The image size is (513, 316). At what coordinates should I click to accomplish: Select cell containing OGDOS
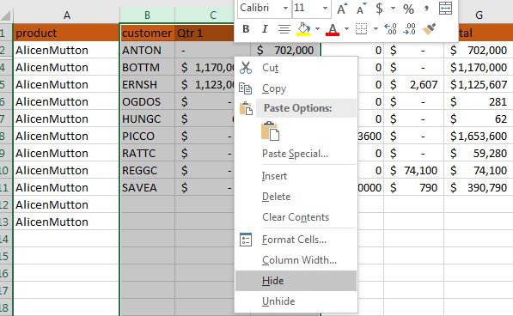(x=147, y=101)
